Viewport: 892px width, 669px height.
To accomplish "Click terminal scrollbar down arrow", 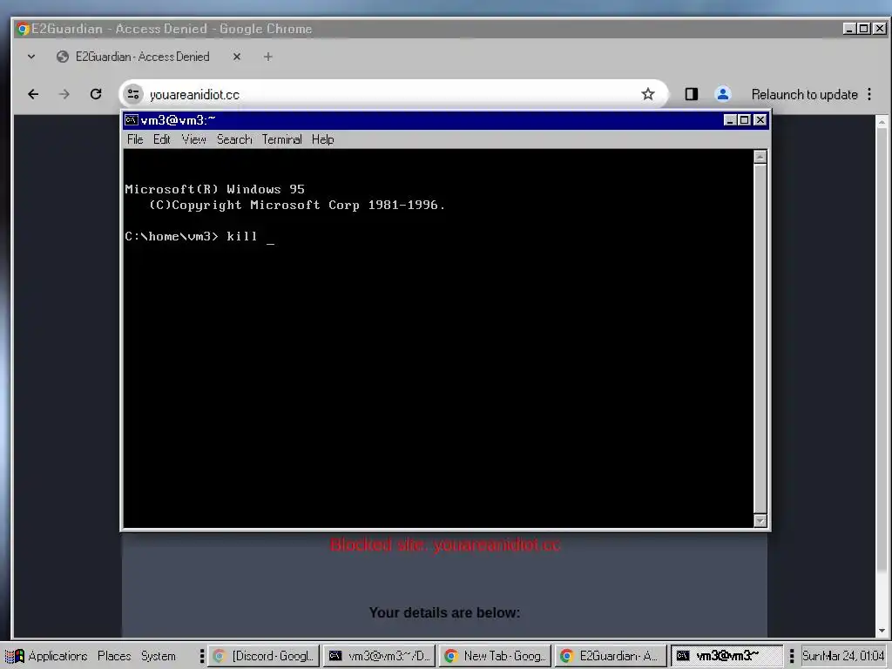I will (x=760, y=521).
